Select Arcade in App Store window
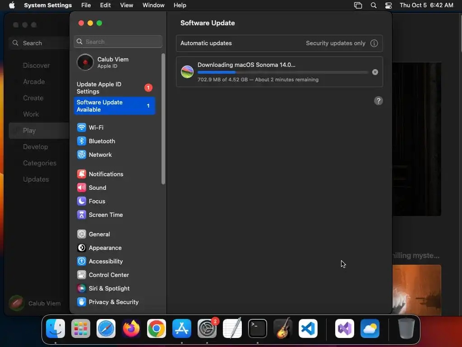The image size is (462, 347). 34,82
